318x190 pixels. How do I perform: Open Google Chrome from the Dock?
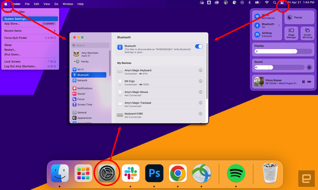(178, 173)
